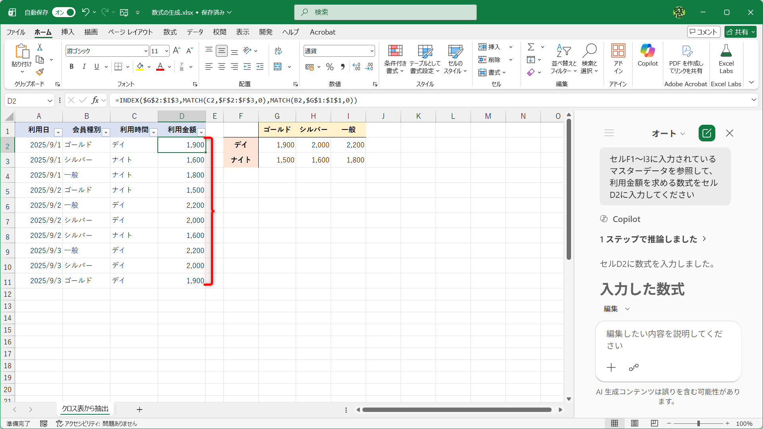Open Sort & Filter (並べ替えとフィルター)
The height and width of the screenshot is (429, 763).
[563, 59]
